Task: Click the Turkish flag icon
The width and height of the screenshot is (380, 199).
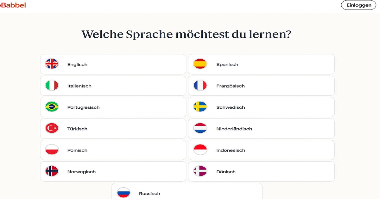Action: [x=52, y=129]
